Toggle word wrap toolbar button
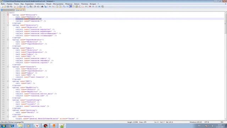 tap(64, 6)
